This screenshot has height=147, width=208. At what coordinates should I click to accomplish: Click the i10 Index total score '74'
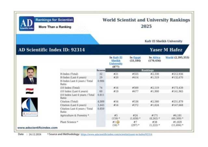pyautogui.click(x=101, y=88)
